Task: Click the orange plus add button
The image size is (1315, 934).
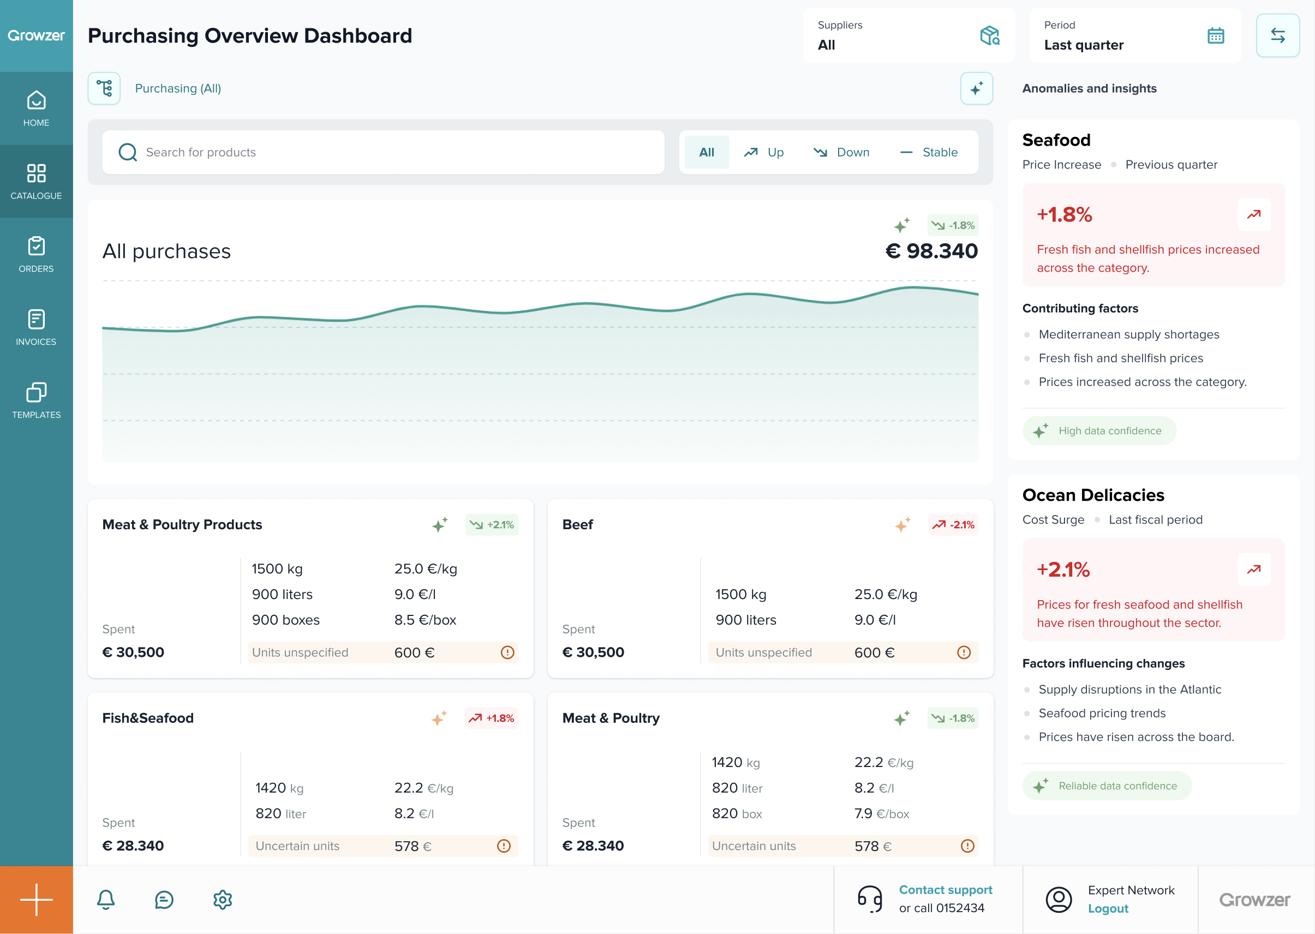Action: pyautogui.click(x=36, y=900)
